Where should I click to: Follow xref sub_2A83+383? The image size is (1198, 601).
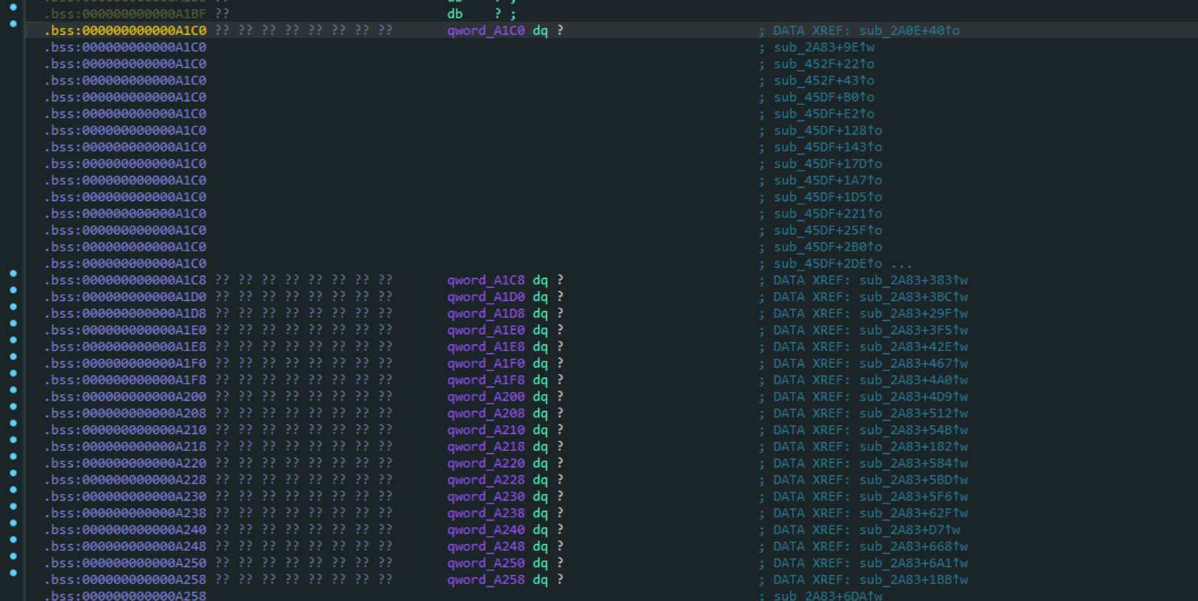pyautogui.click(x=914, y=280)
